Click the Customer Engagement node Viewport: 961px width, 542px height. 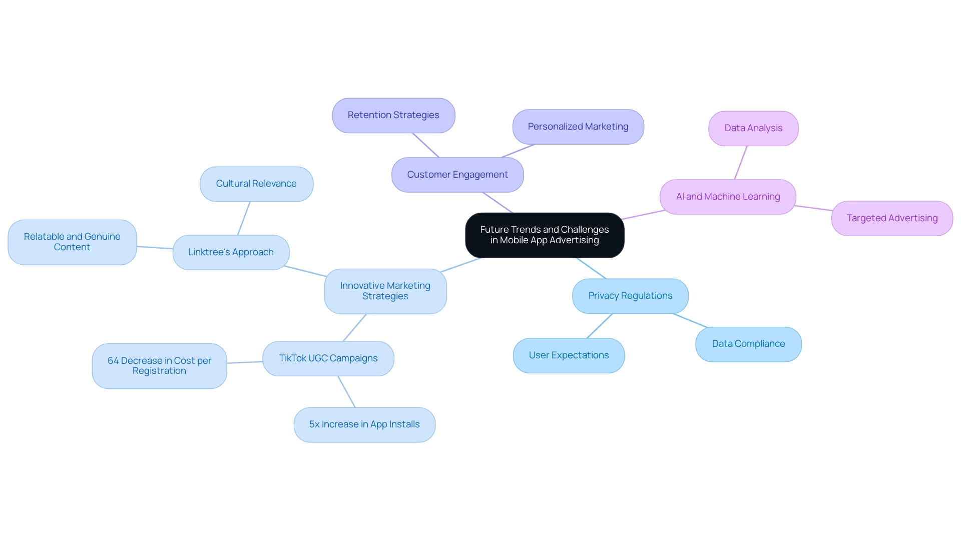(x=457, y=174)
